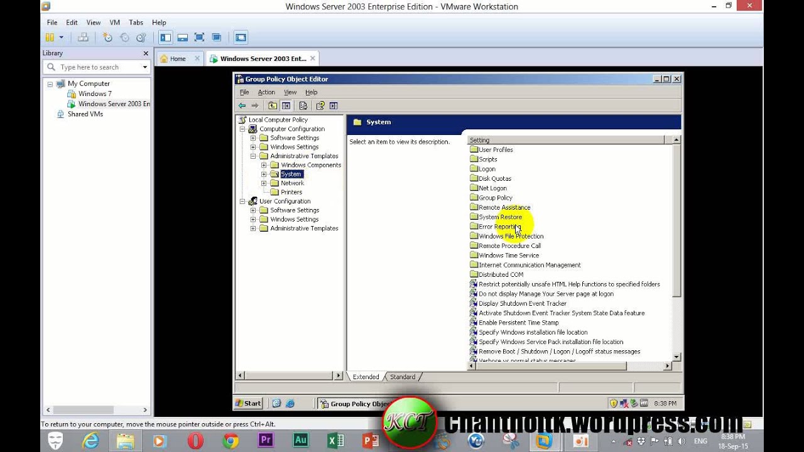The width and height of the screenshot is (804, 452).
Task: Click the Forward arrow in Group Policy toolbar
Action: pyautogui.click(x=254, y=105)
